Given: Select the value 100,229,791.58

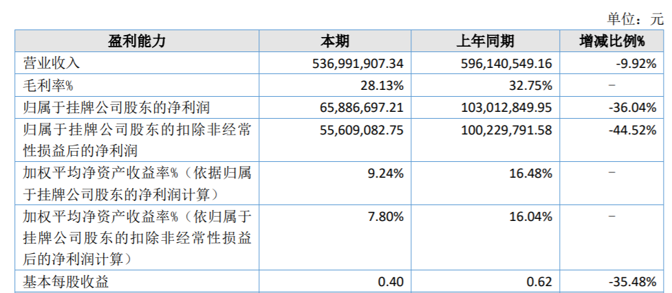Looking at the screenshot, I should [x=506, y=130].
